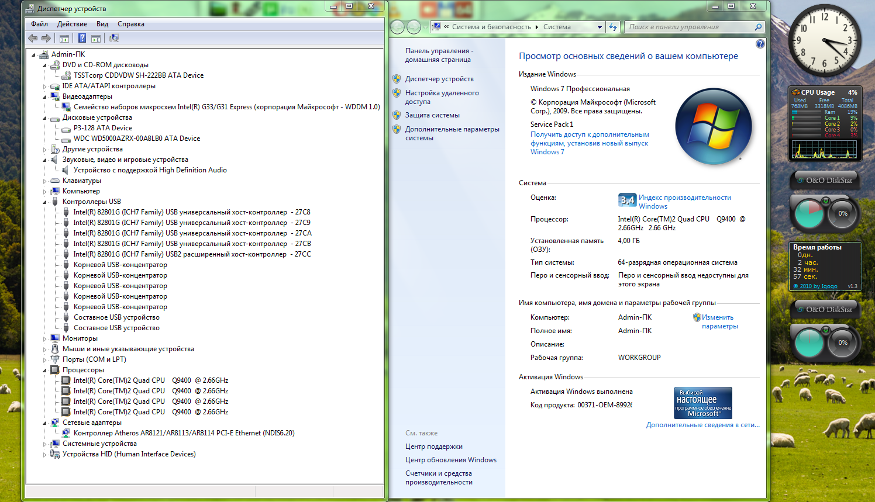Viewport: 875px width, 502px height.
Task: Collapse the Процессоры tree node
Action: [x=44, y=371]
